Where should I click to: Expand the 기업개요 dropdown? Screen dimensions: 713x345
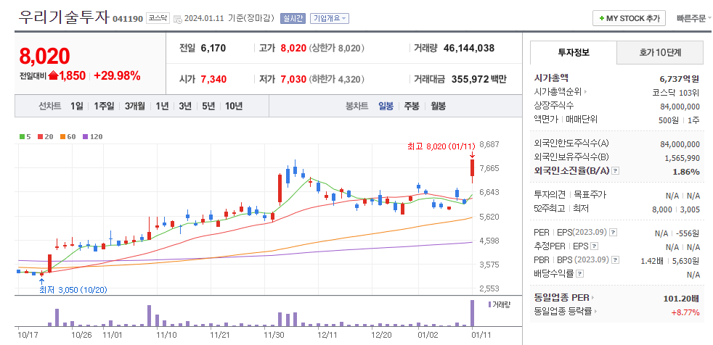click(330, 19)
